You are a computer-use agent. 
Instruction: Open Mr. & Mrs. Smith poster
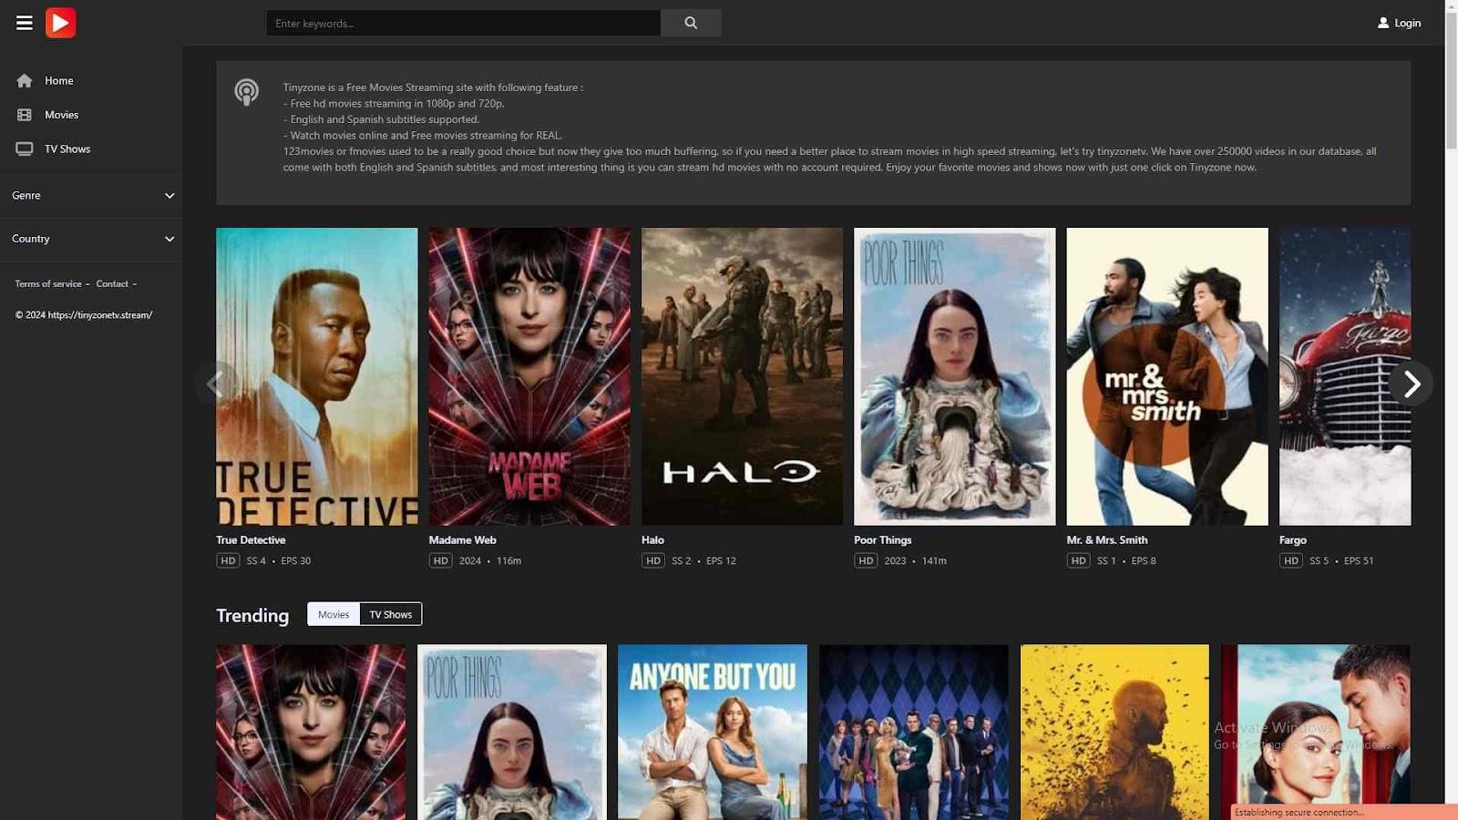[1167, 376]
